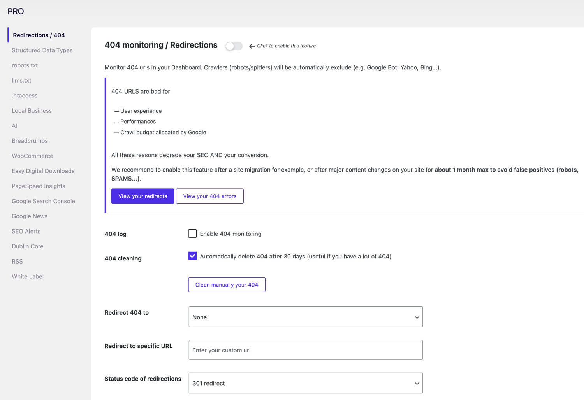Switch to Local Business section

(32, 111)
